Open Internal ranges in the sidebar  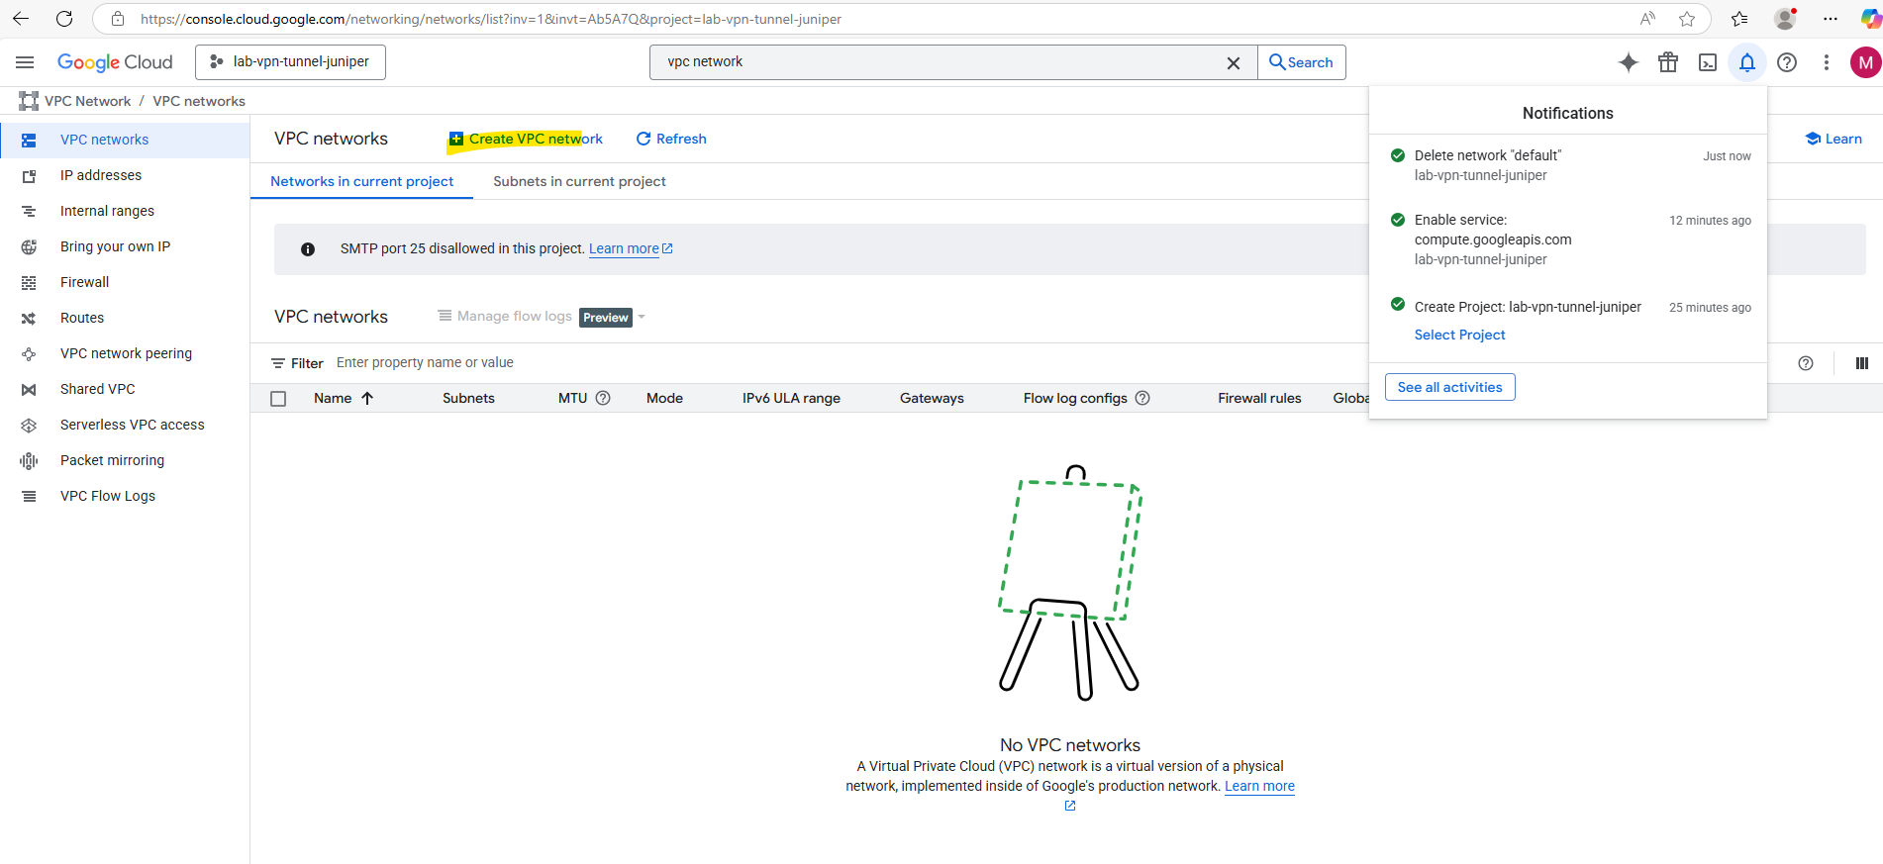[x=125, y=211]
